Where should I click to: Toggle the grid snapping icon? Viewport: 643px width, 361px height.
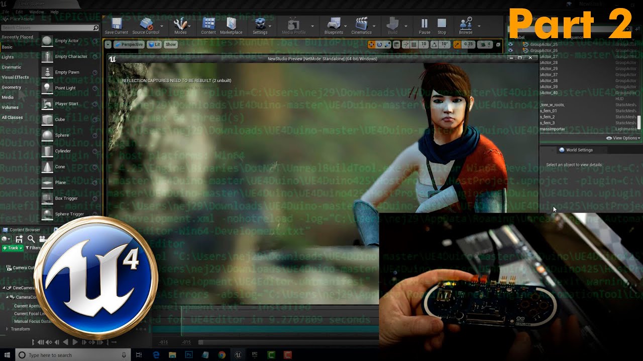[x=413, y=45]
